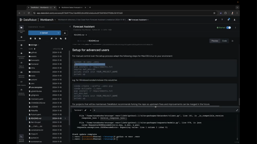Close the README.md editor tab
The height and width of the screenshot is (144, 257).
[x=86, y=35]
